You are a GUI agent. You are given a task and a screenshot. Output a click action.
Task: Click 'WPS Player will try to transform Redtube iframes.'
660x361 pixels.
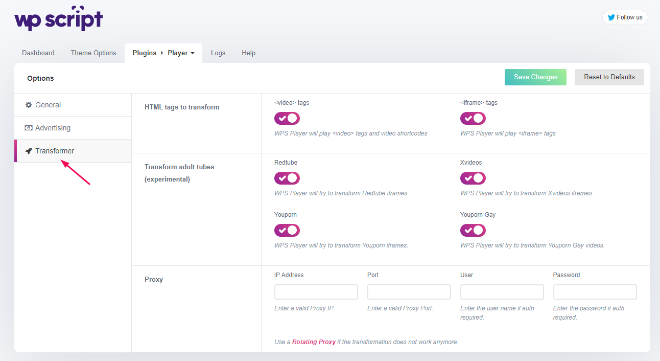(x=341, y=193)
